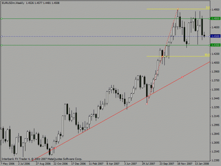Select the red trendline handle near Nov 2007
This screenshot has width=221, height=166.
182,77
